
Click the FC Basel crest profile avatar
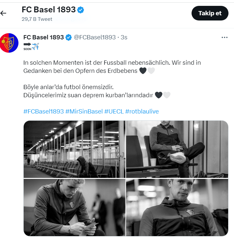(9, 43)
